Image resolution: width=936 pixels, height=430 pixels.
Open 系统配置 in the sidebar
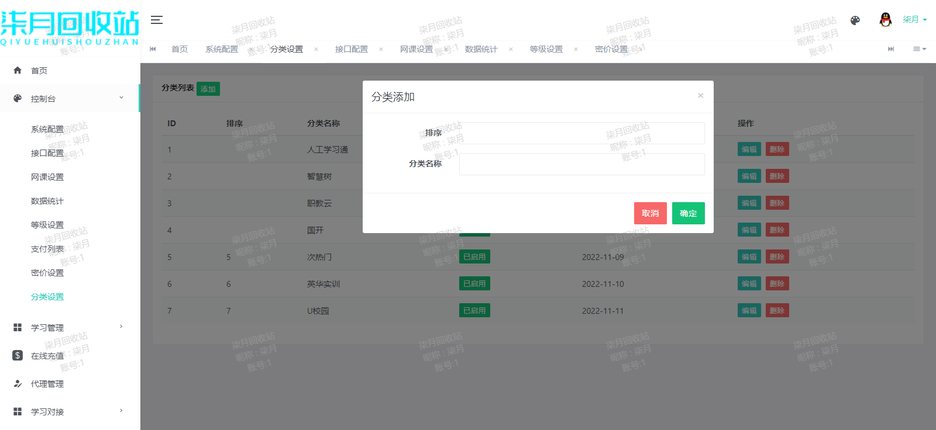(47, 129)
